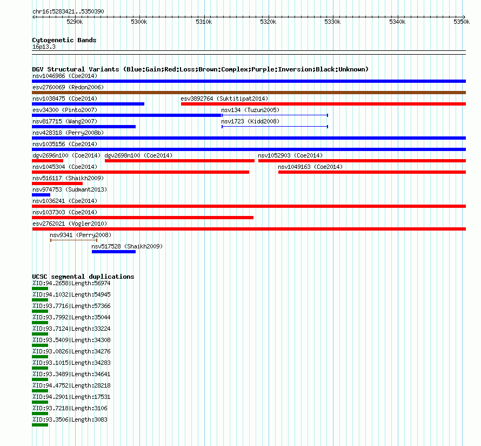Click duplication %ID:93.7992|Length:35044
Viewport: 481px width, 446px height.
(x=71, y=317)
